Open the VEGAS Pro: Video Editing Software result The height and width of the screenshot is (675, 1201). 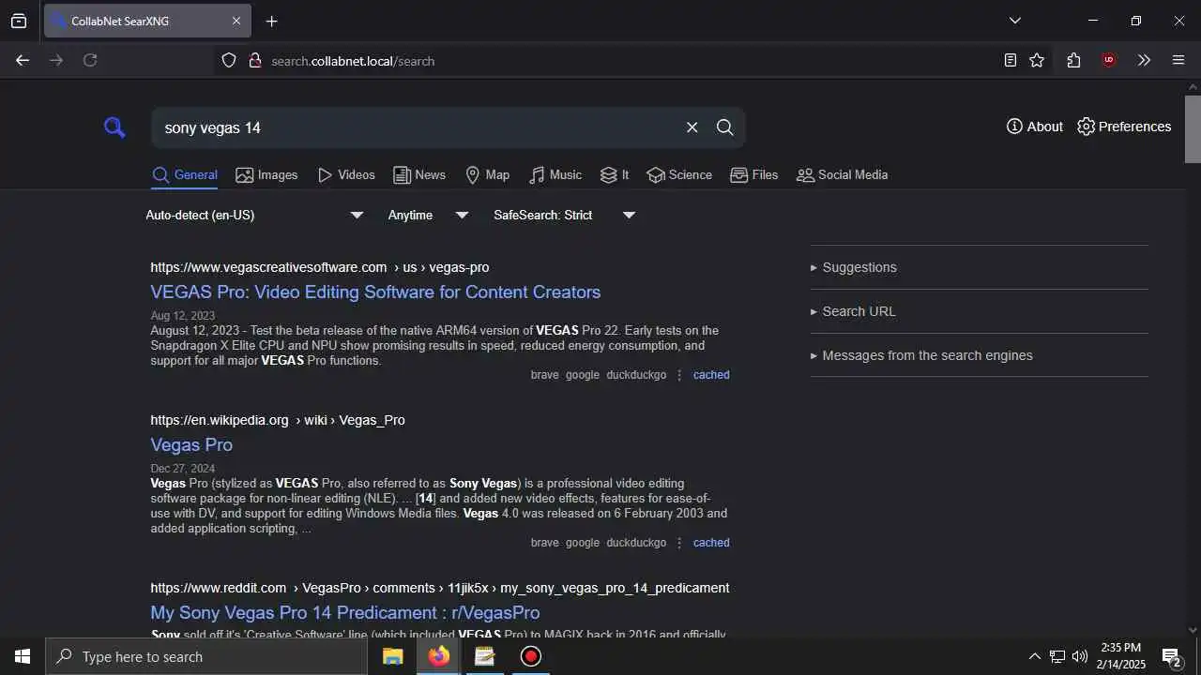click(375, 292)
